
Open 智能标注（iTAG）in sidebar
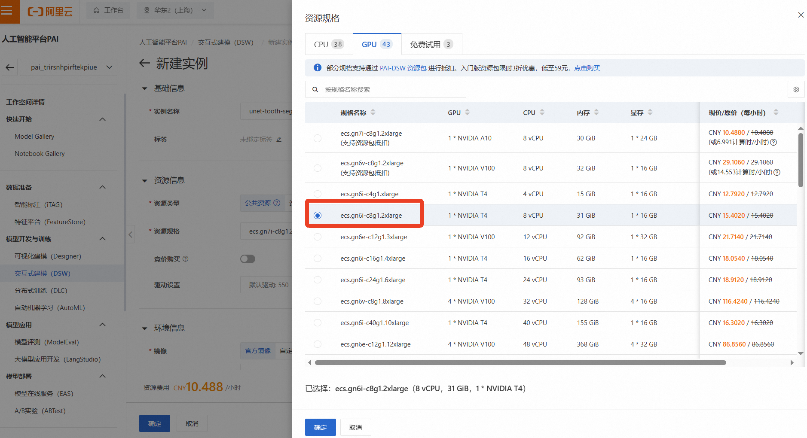pyautogui.click(x=39, y=205)
